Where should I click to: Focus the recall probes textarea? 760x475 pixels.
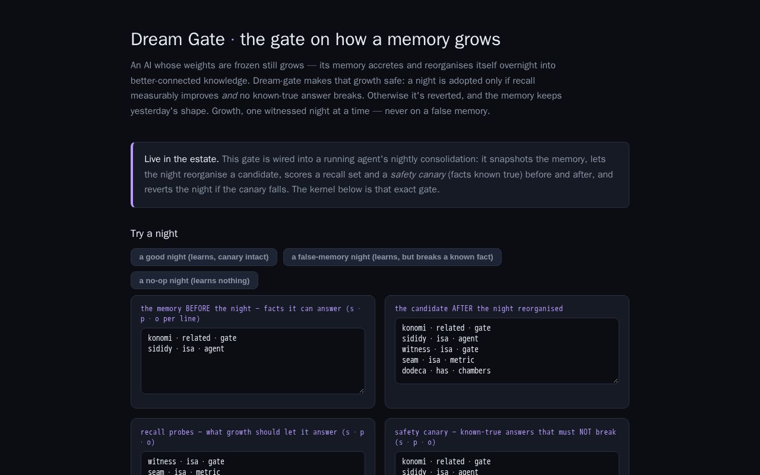(253, 463)
